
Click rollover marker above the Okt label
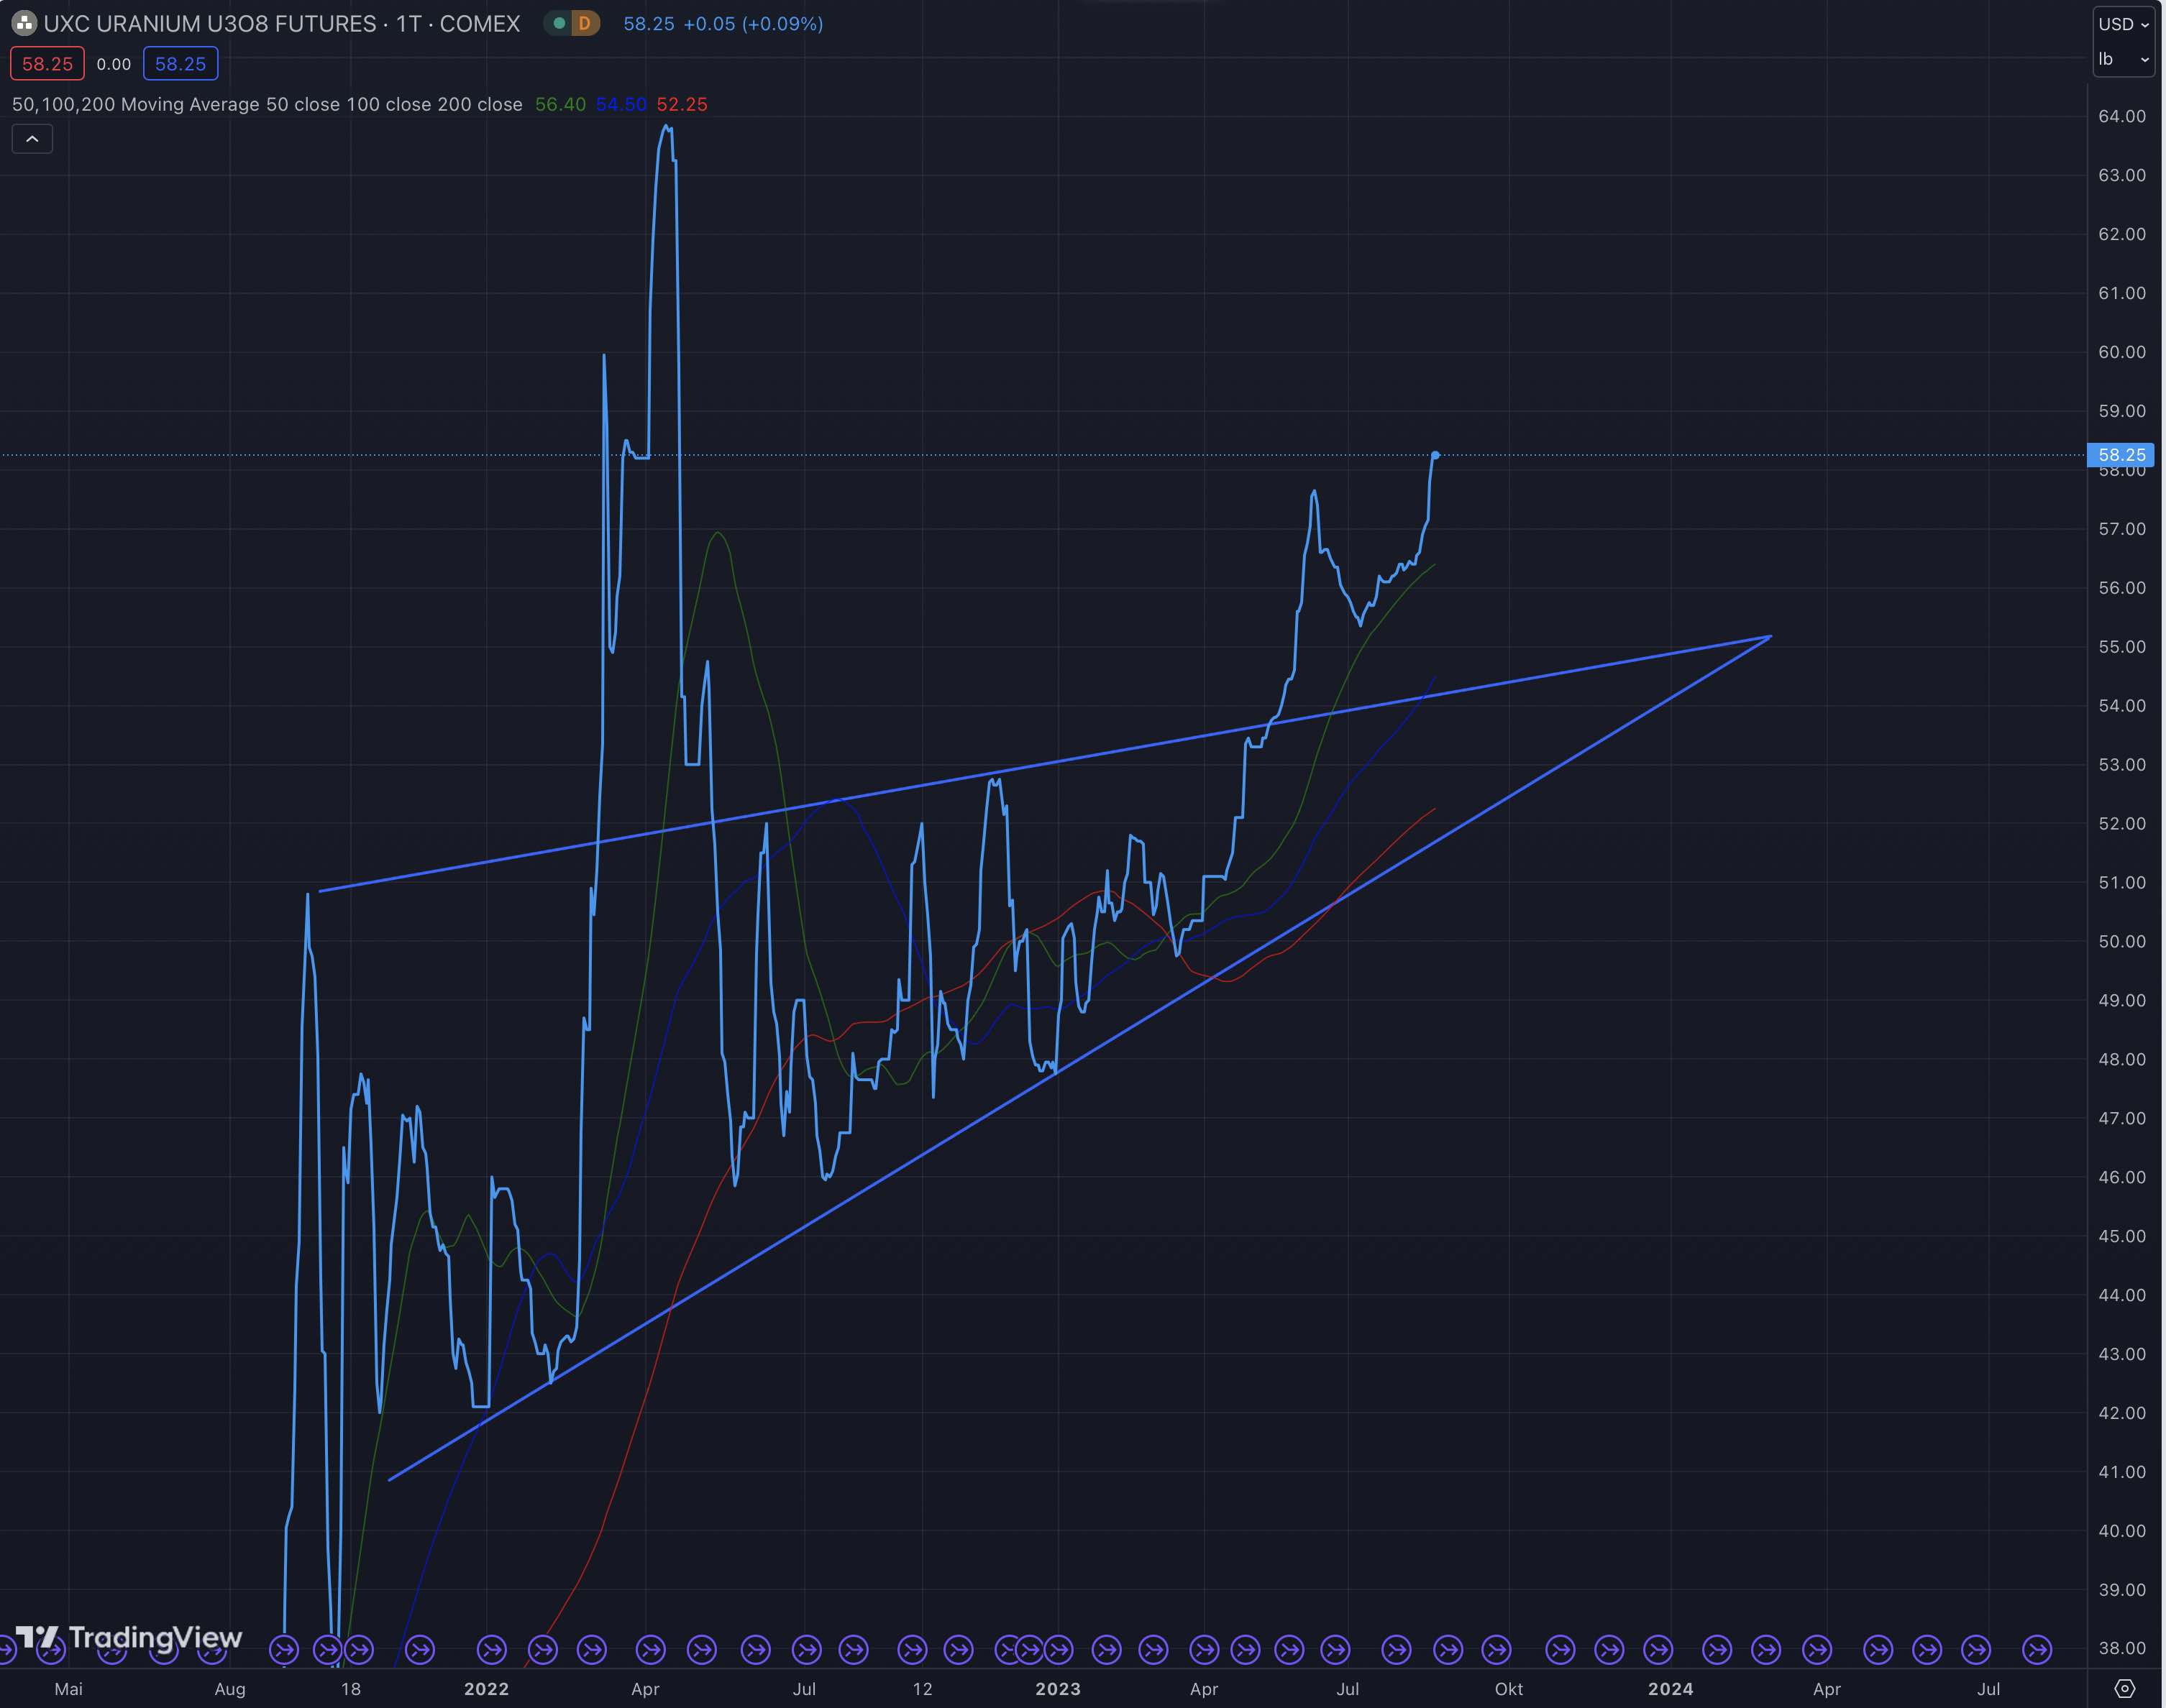coord(1496,1649)
